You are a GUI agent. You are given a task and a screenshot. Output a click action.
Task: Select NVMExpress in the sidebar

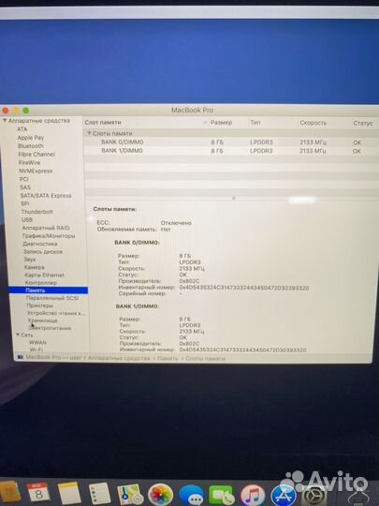tap(36, 171)
